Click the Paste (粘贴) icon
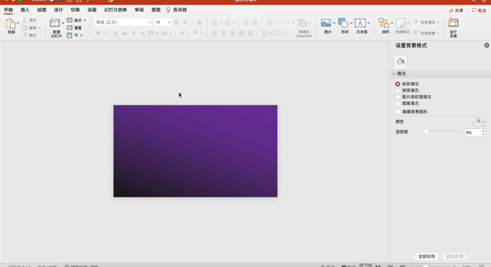 coord(10,25)
